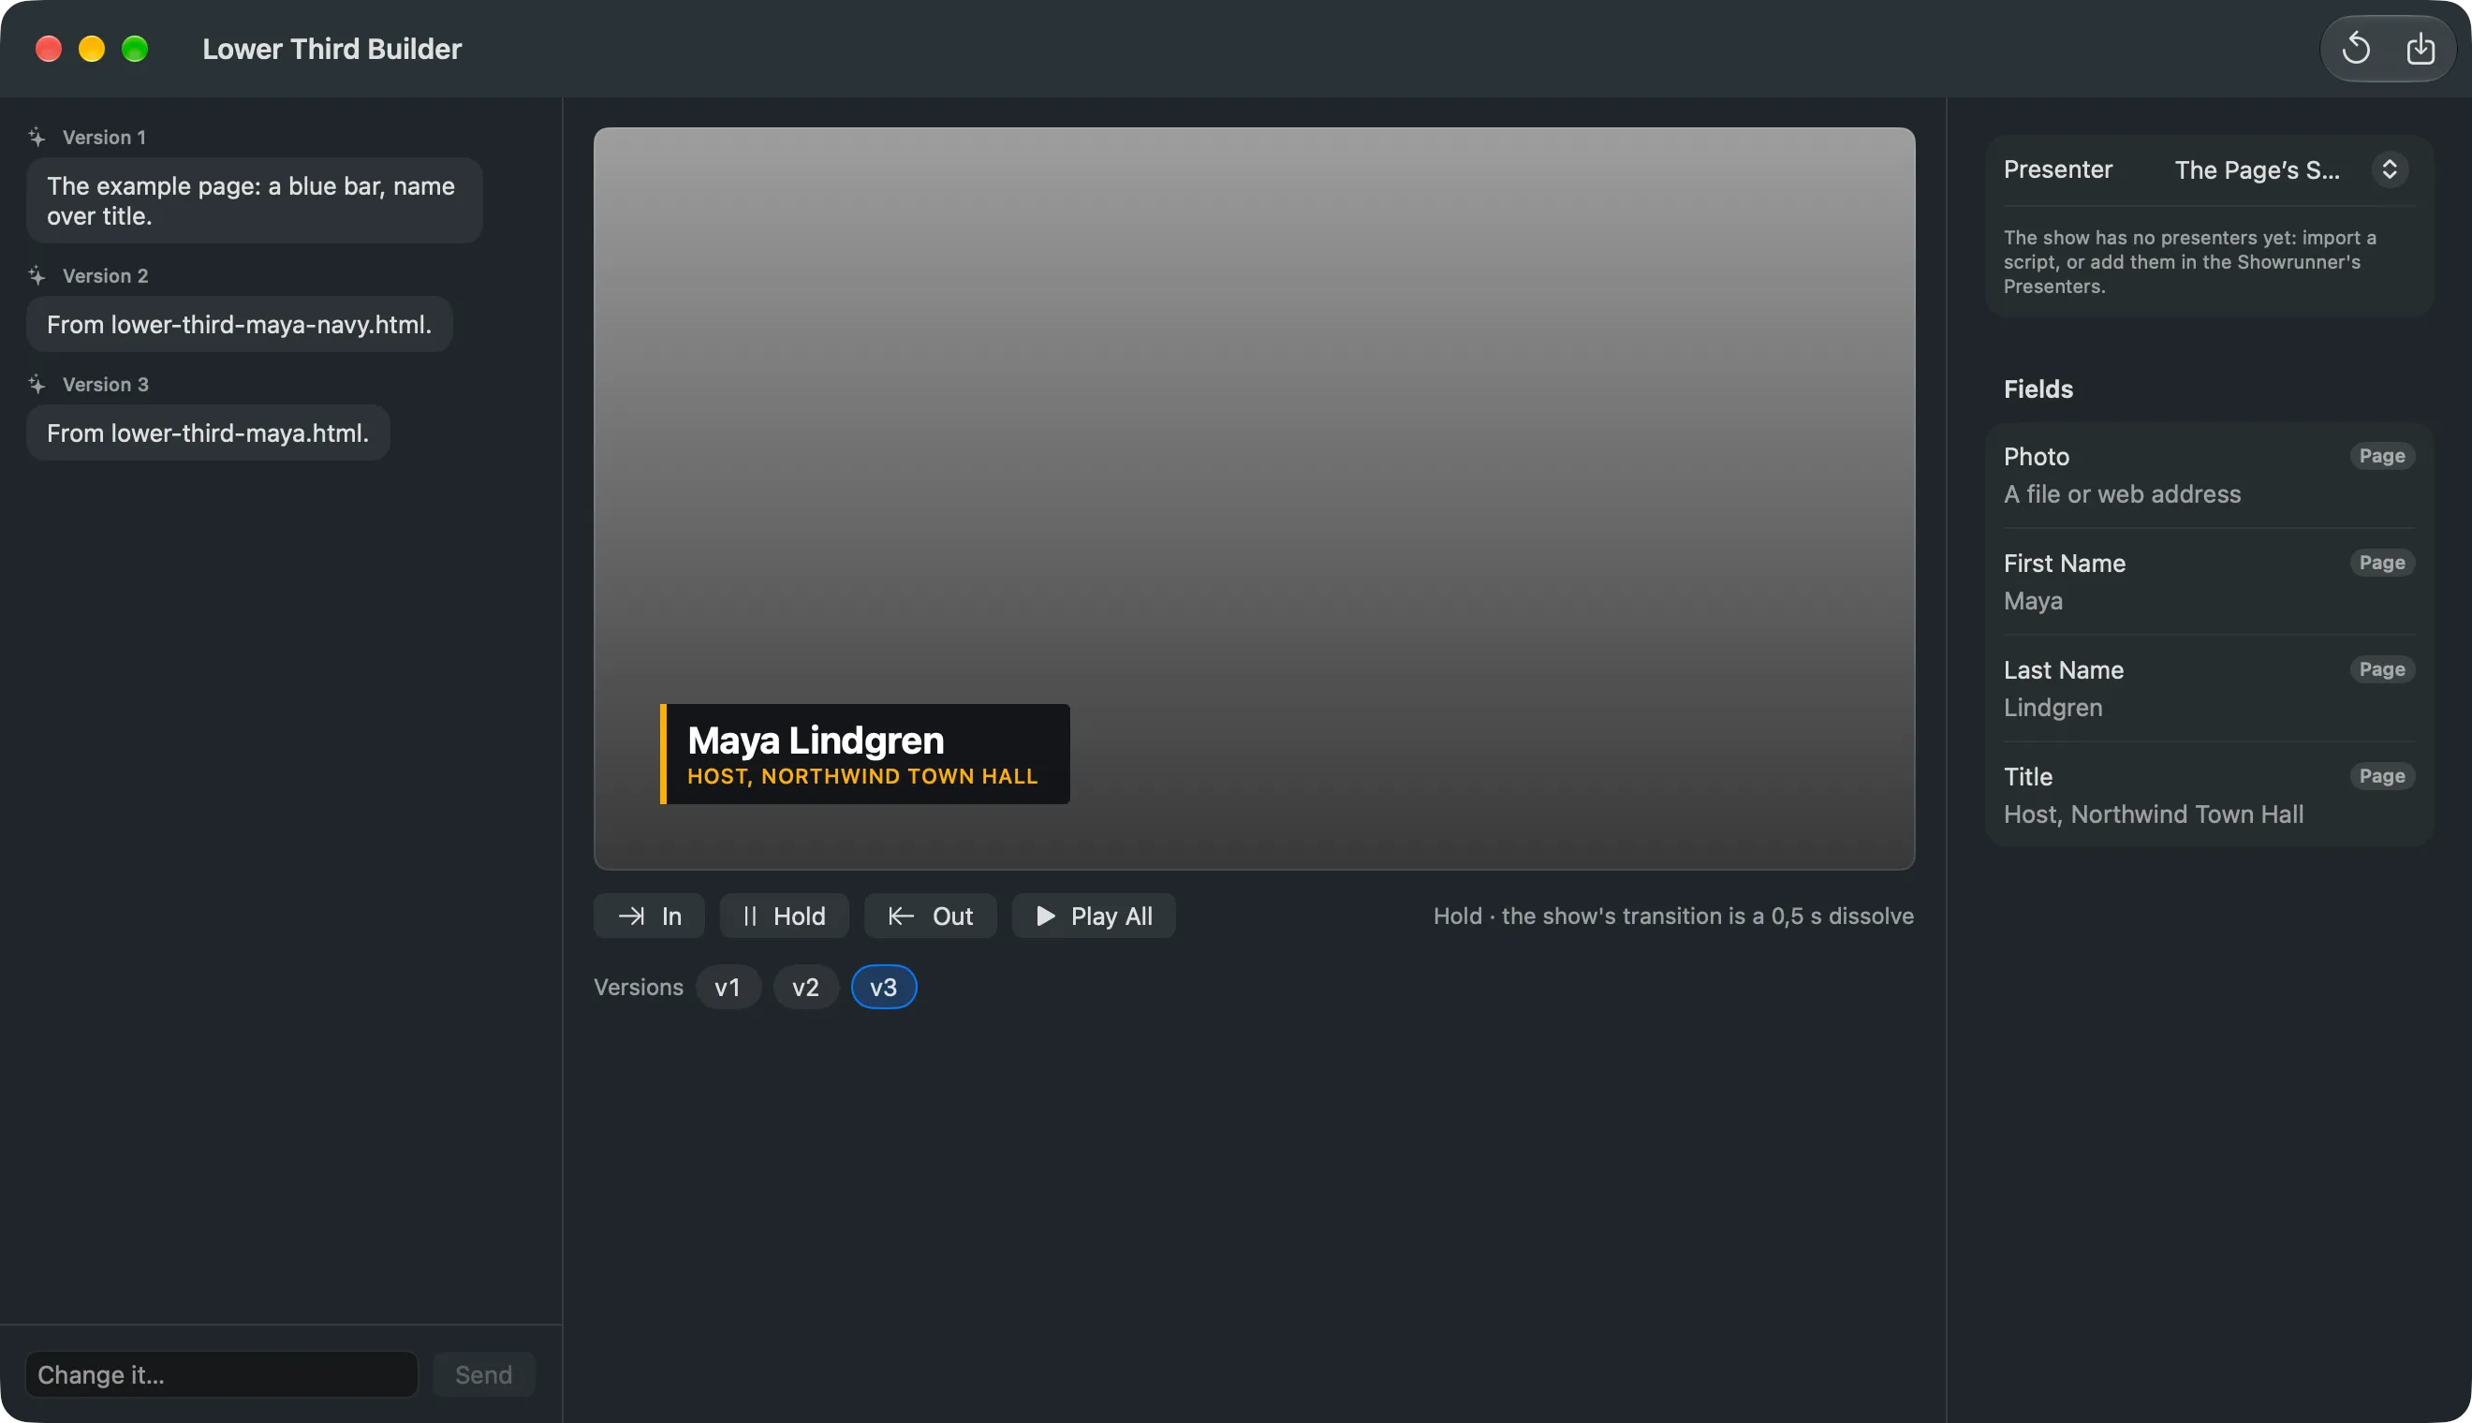
Task: Click the green zoom window button
Action: click(x=135, y=49)
